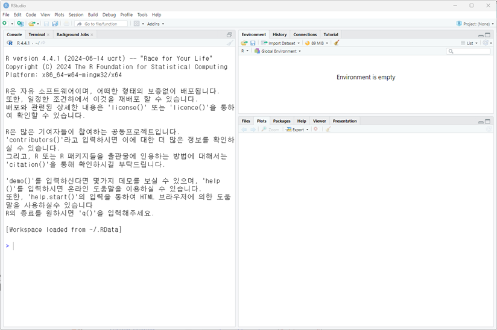Click in the console prompt line

(x=119, y=246)
